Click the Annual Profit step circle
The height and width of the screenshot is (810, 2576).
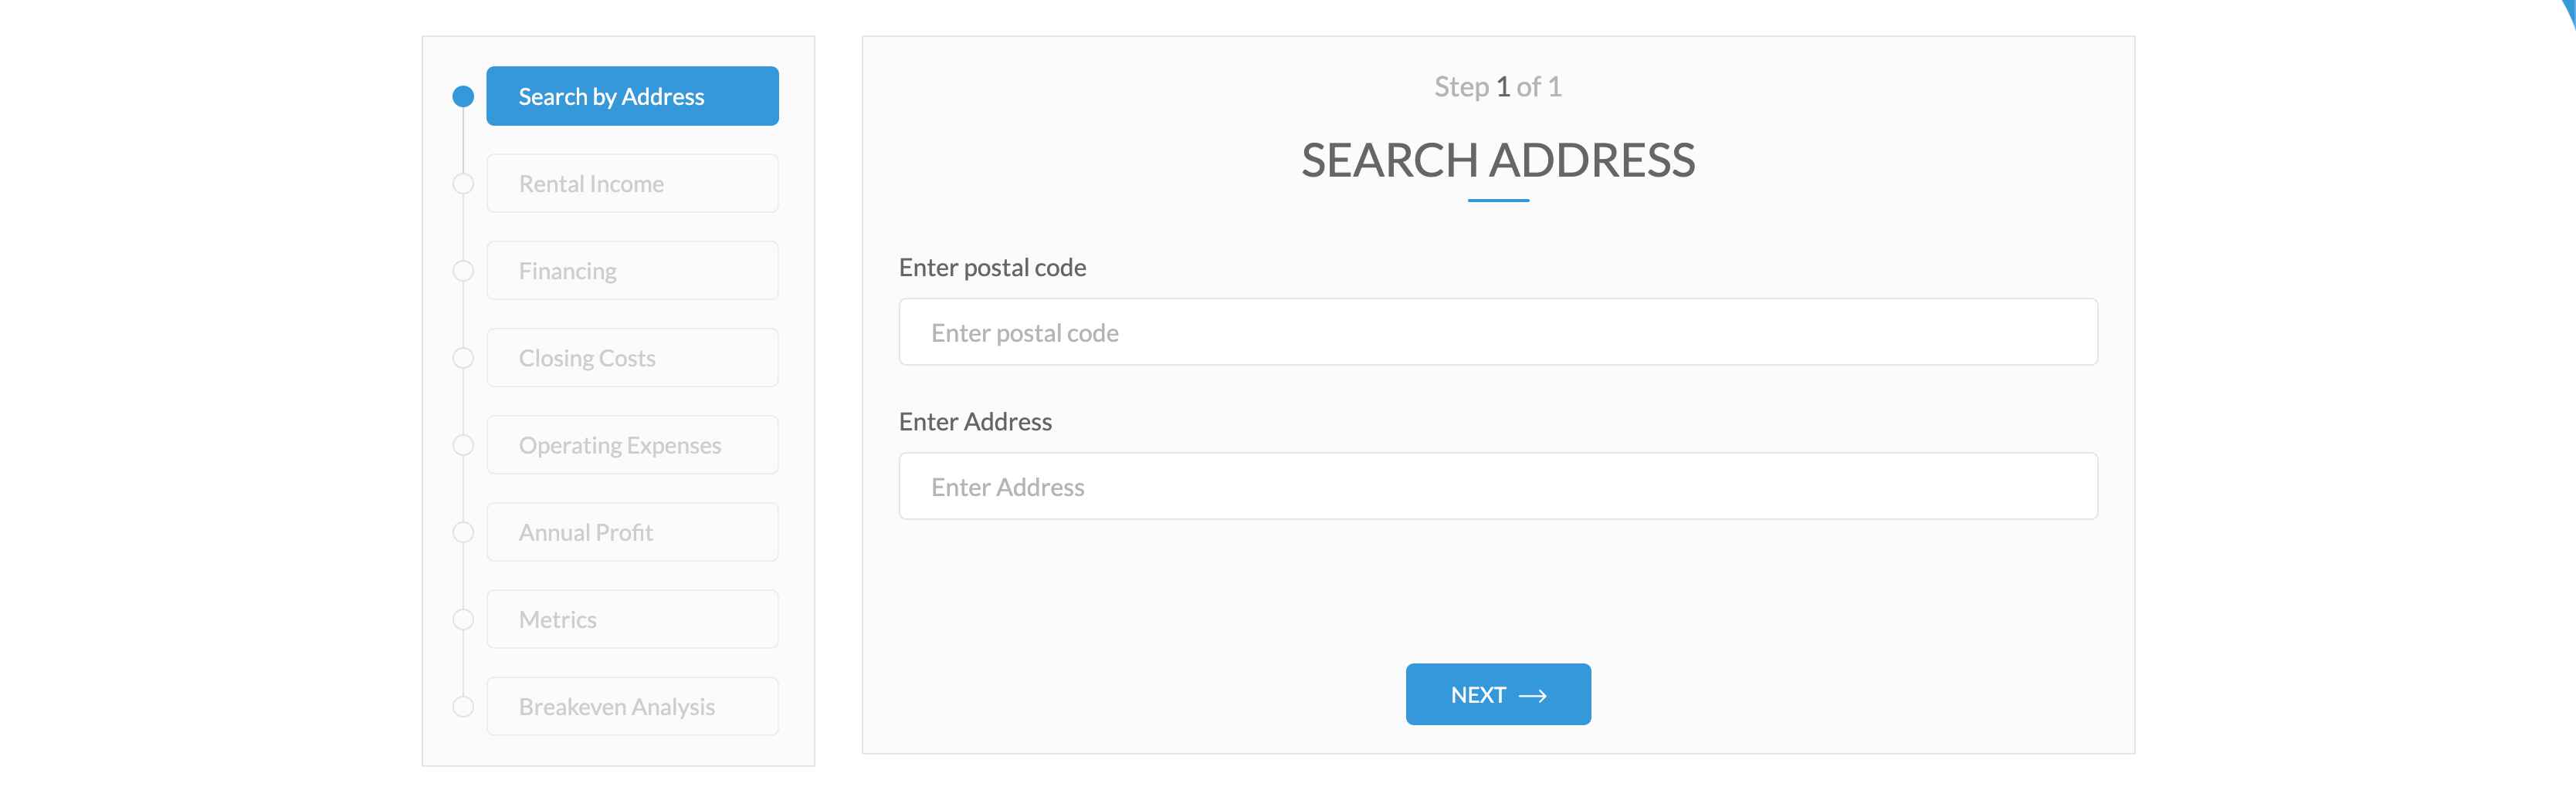[463, 532]
